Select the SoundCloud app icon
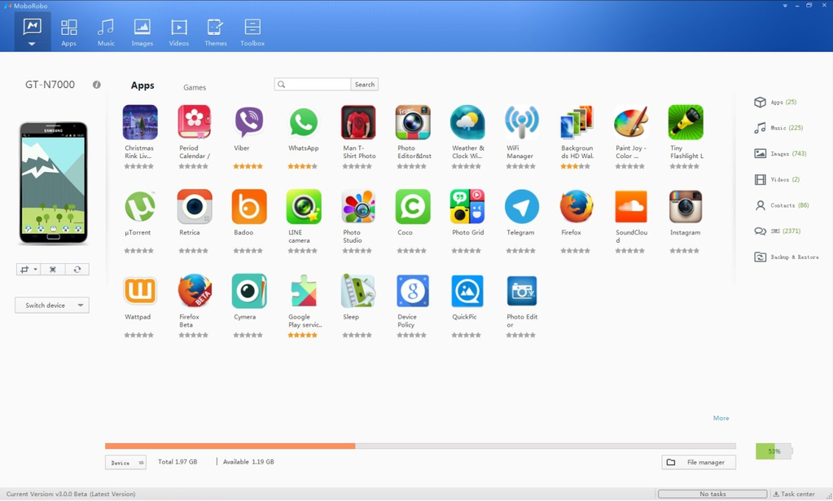This screenshot has width=833, height=501. point(631,207)
